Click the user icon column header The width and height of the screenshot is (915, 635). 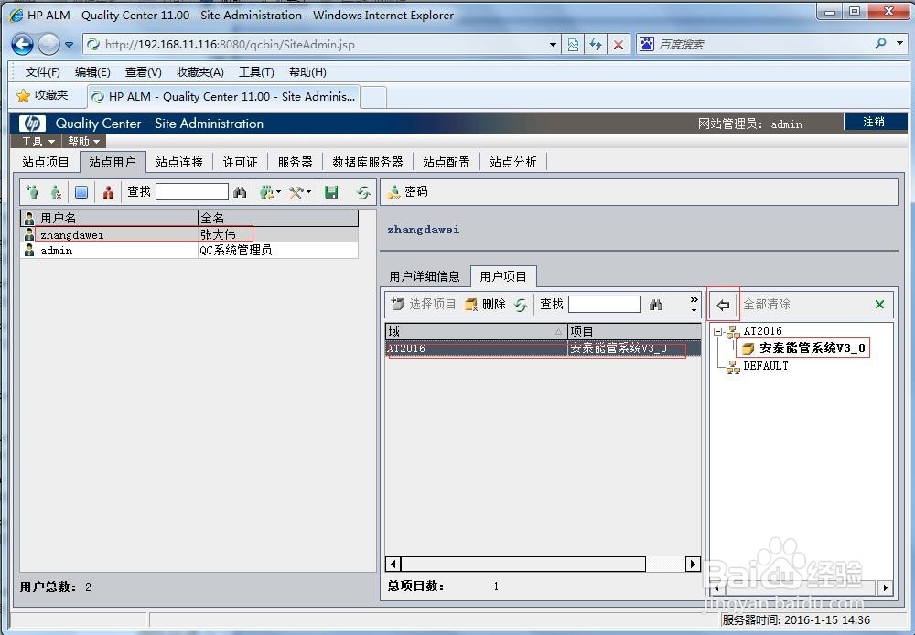coord(29,219)
